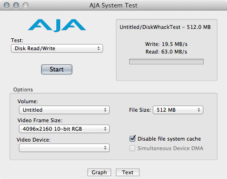Image resolution: width=227 pixels, height=179 pixels.
Task: Click the Video Device: label
Action: (34, 140)
